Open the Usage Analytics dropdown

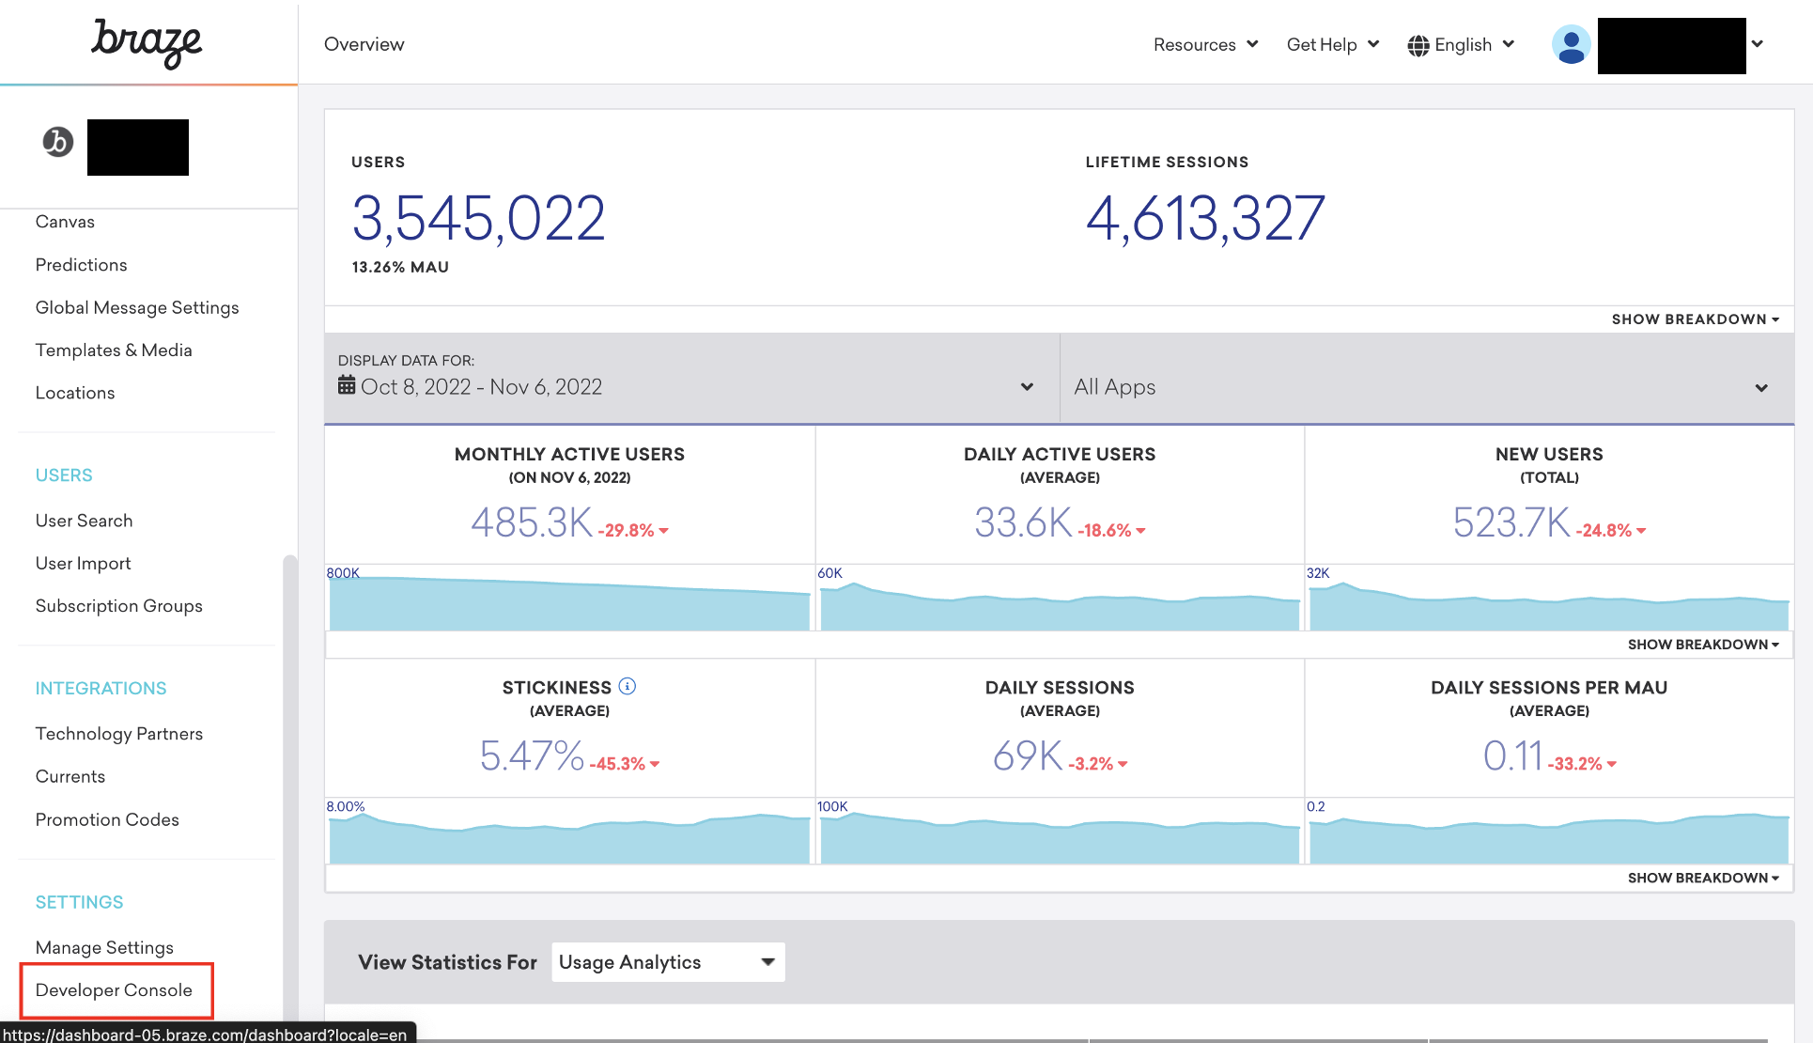(668, 962)
